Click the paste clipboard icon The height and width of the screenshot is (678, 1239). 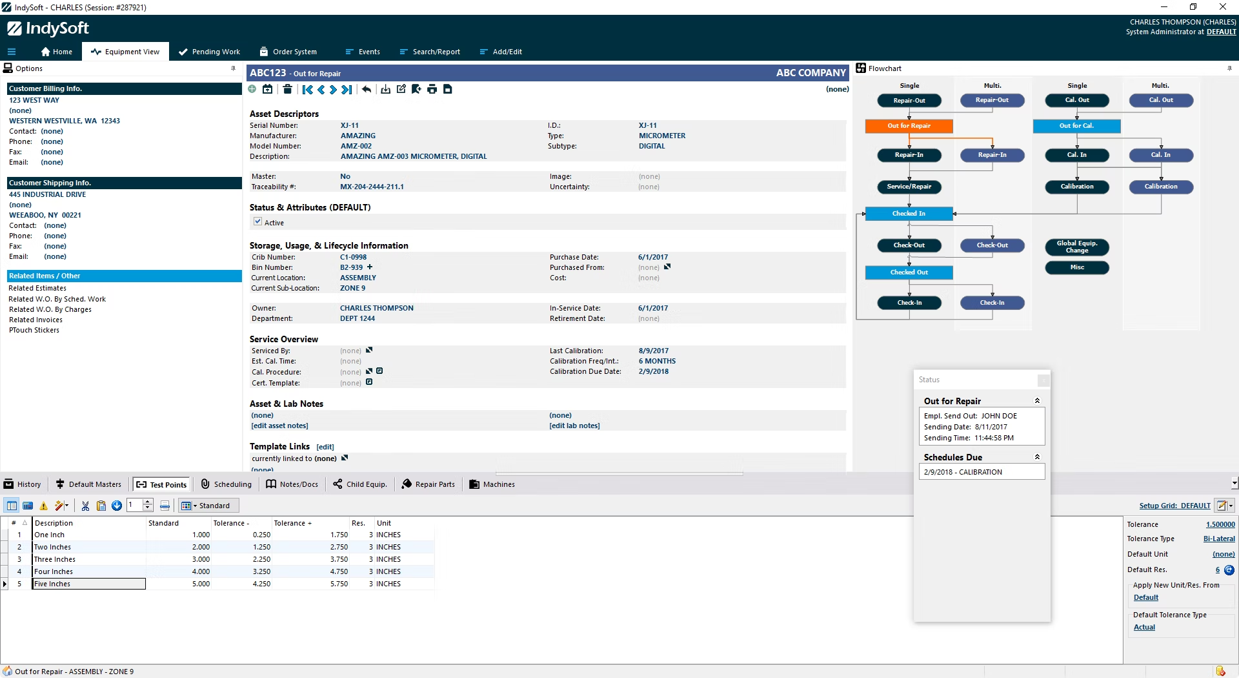(x=101, y=506)
